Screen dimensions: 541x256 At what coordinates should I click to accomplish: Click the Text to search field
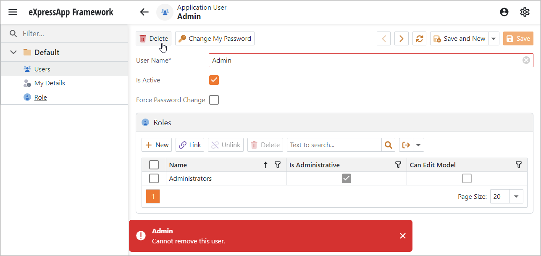334,145
